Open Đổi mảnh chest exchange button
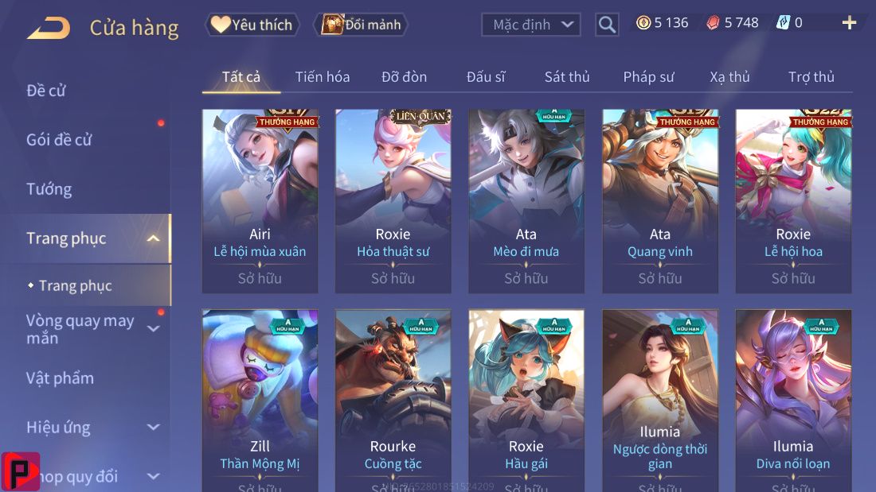This screenshot has width=876, height=492. (x=362, y=25)
